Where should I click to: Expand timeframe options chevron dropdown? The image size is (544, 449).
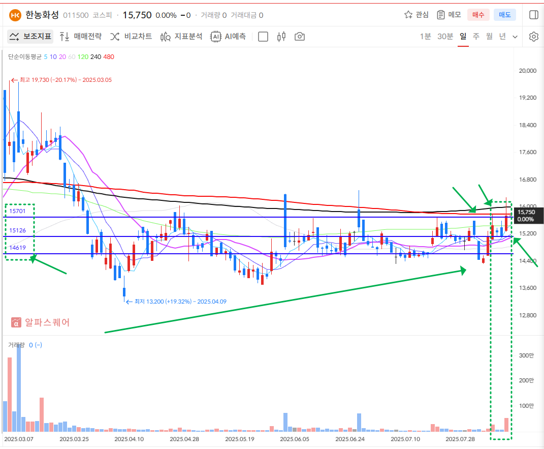click(515, 37)
